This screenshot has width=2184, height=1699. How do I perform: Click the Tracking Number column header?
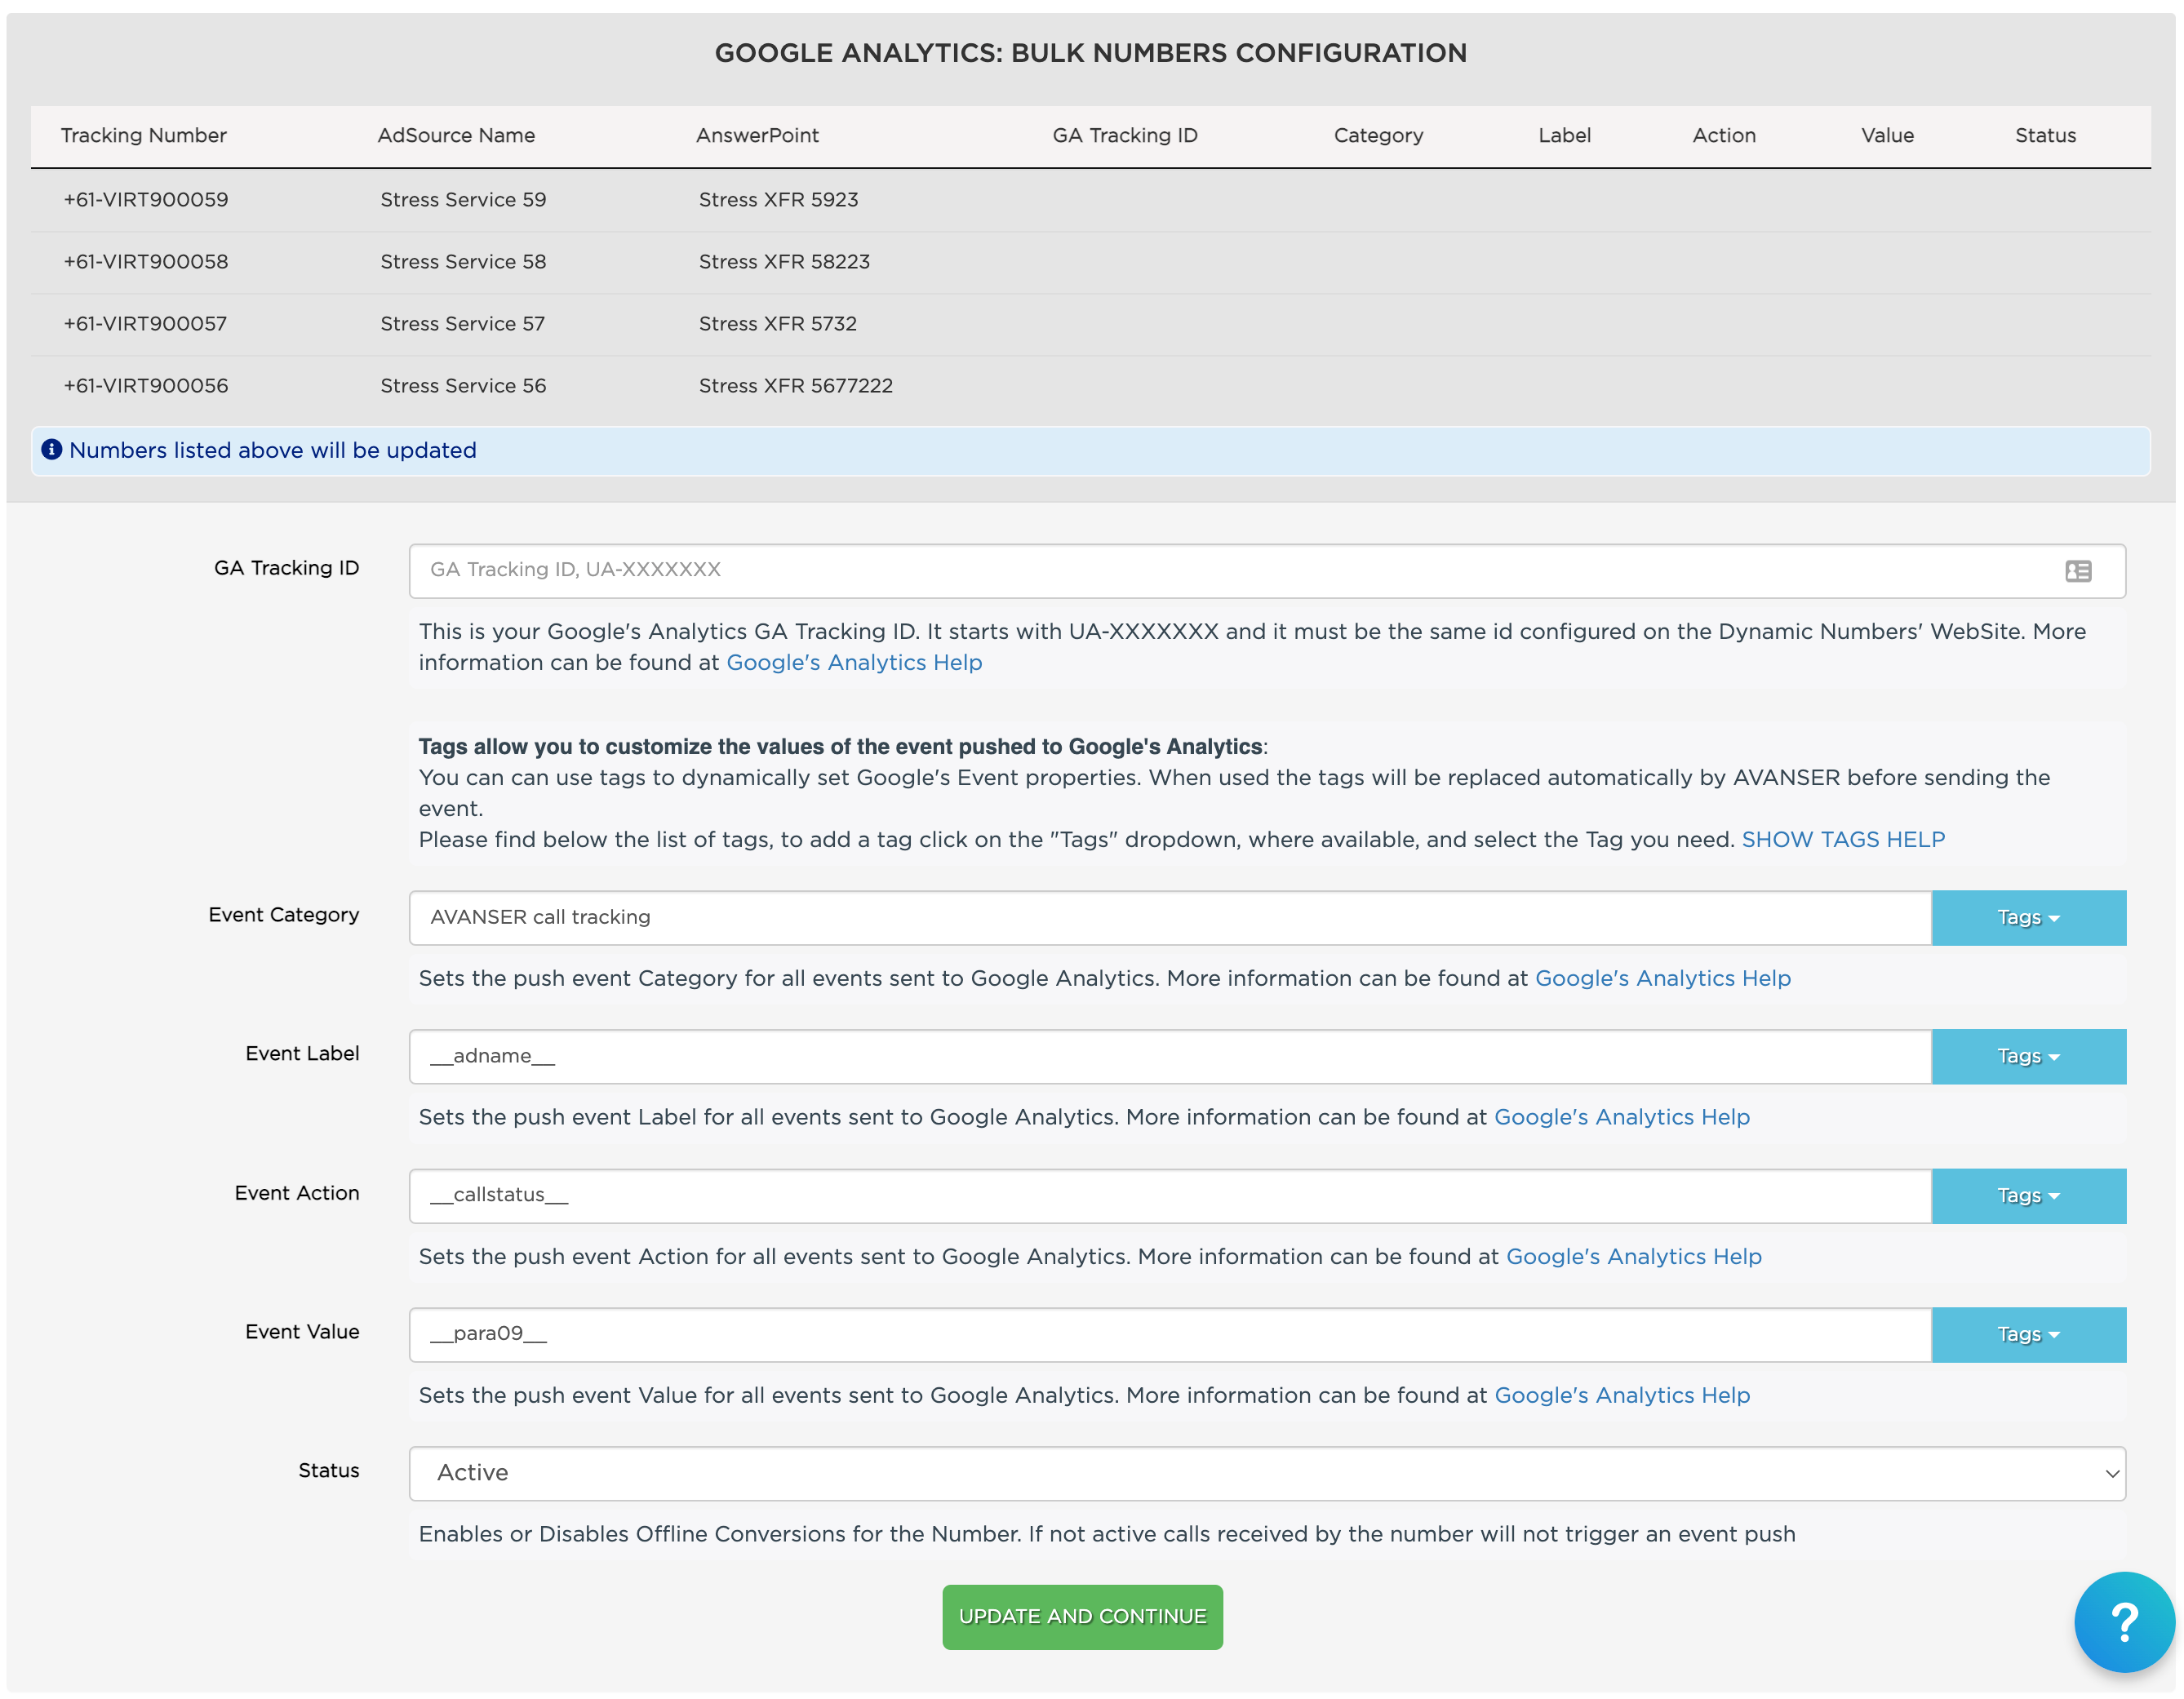143,135
